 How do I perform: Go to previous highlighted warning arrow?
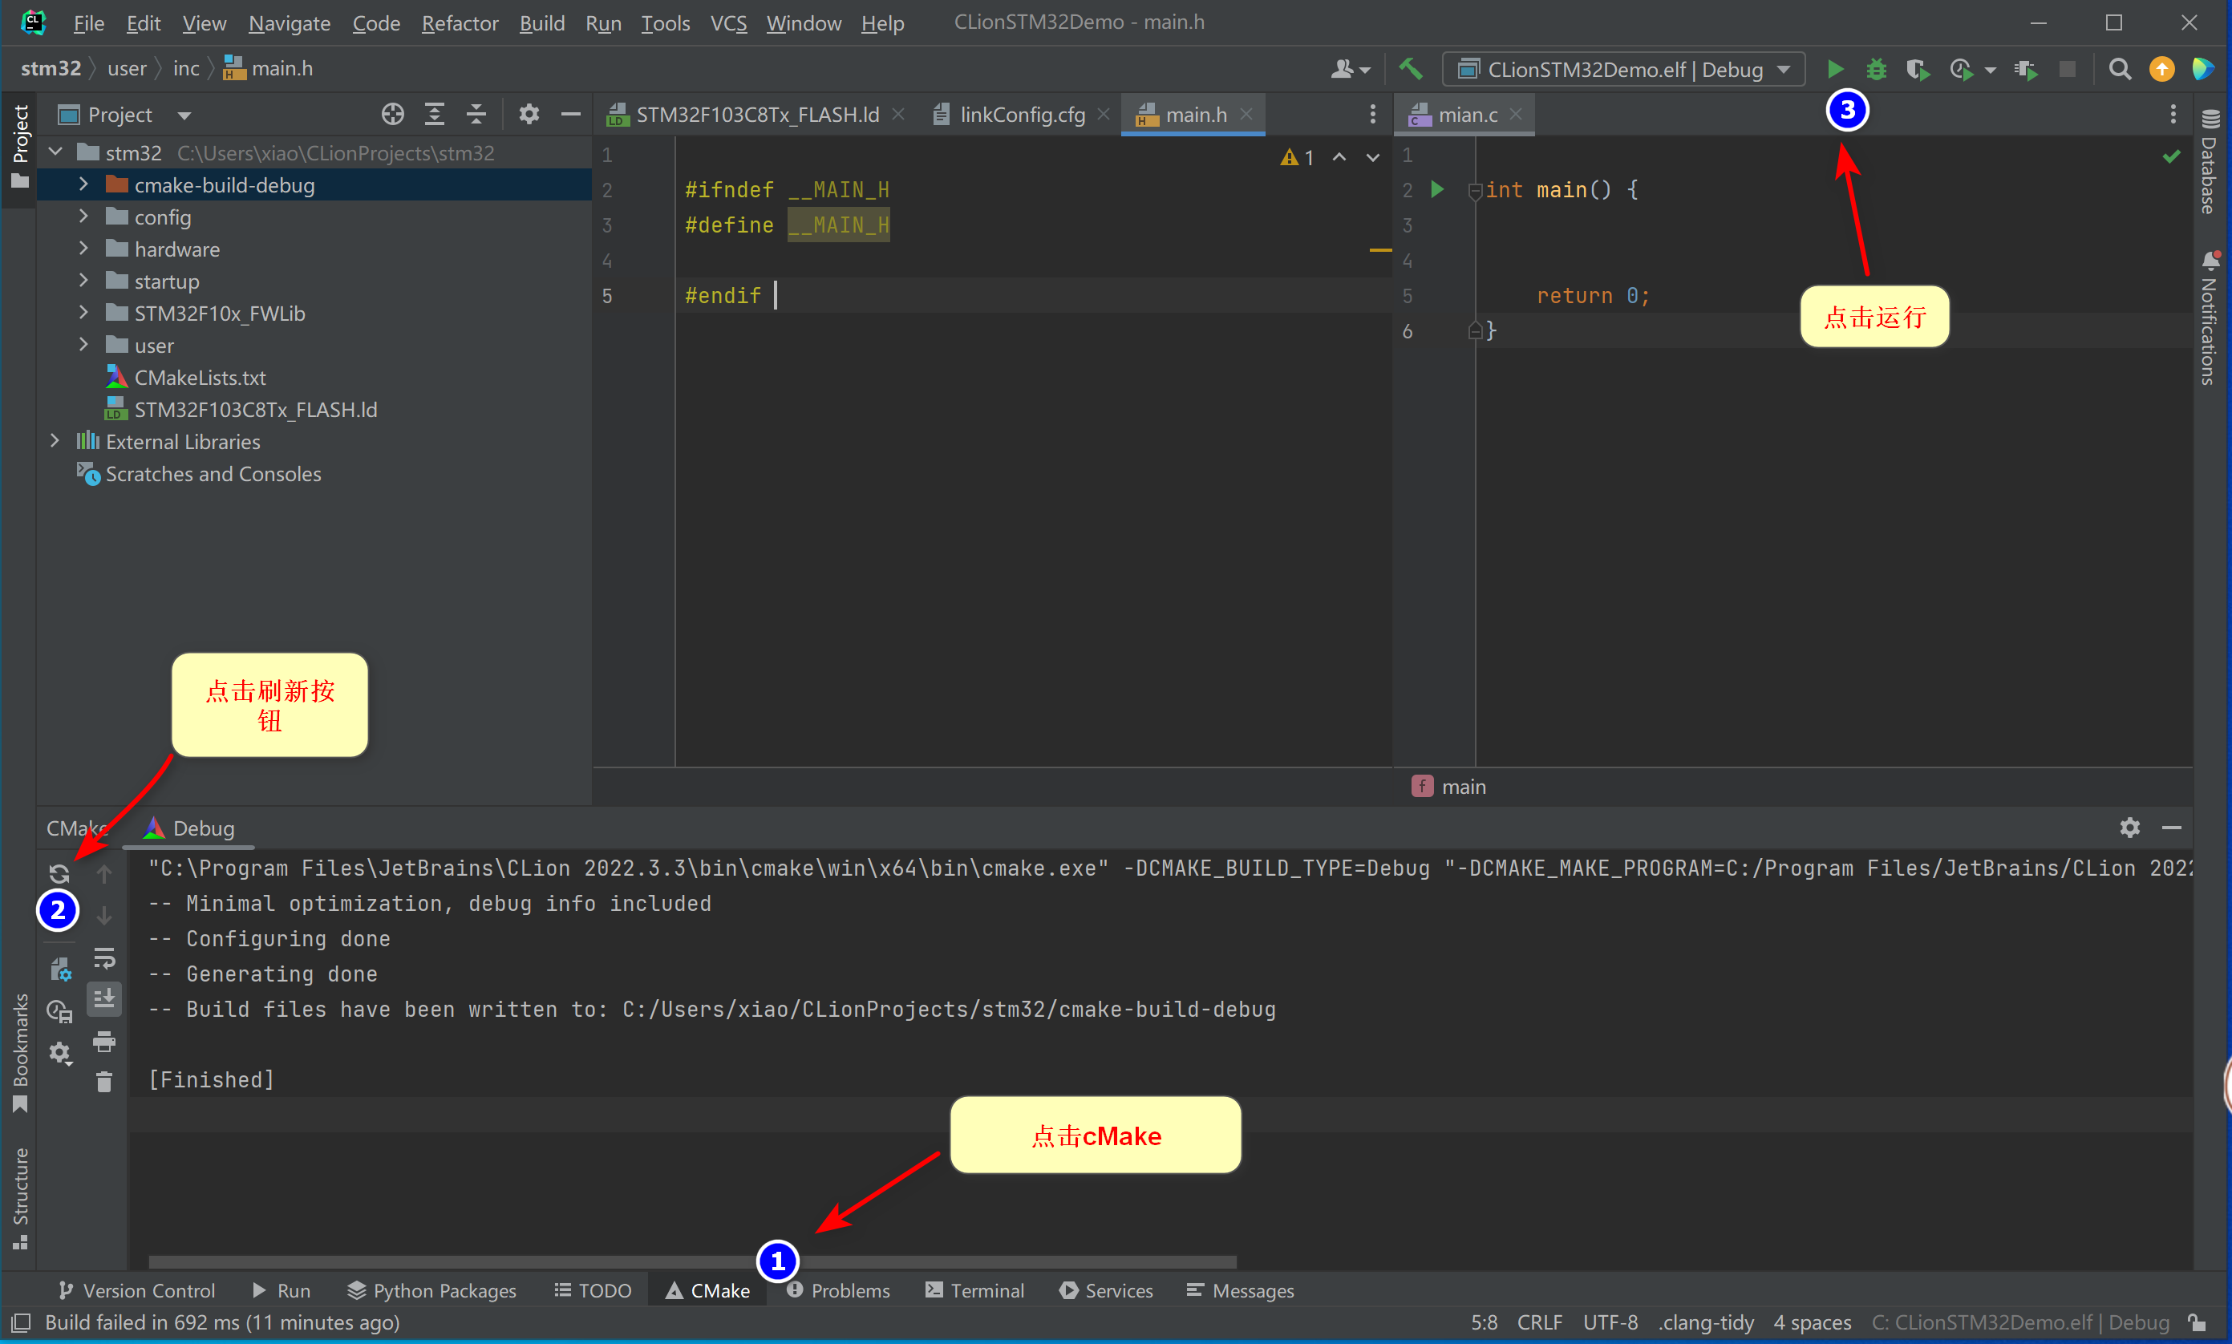(1339, 158)
